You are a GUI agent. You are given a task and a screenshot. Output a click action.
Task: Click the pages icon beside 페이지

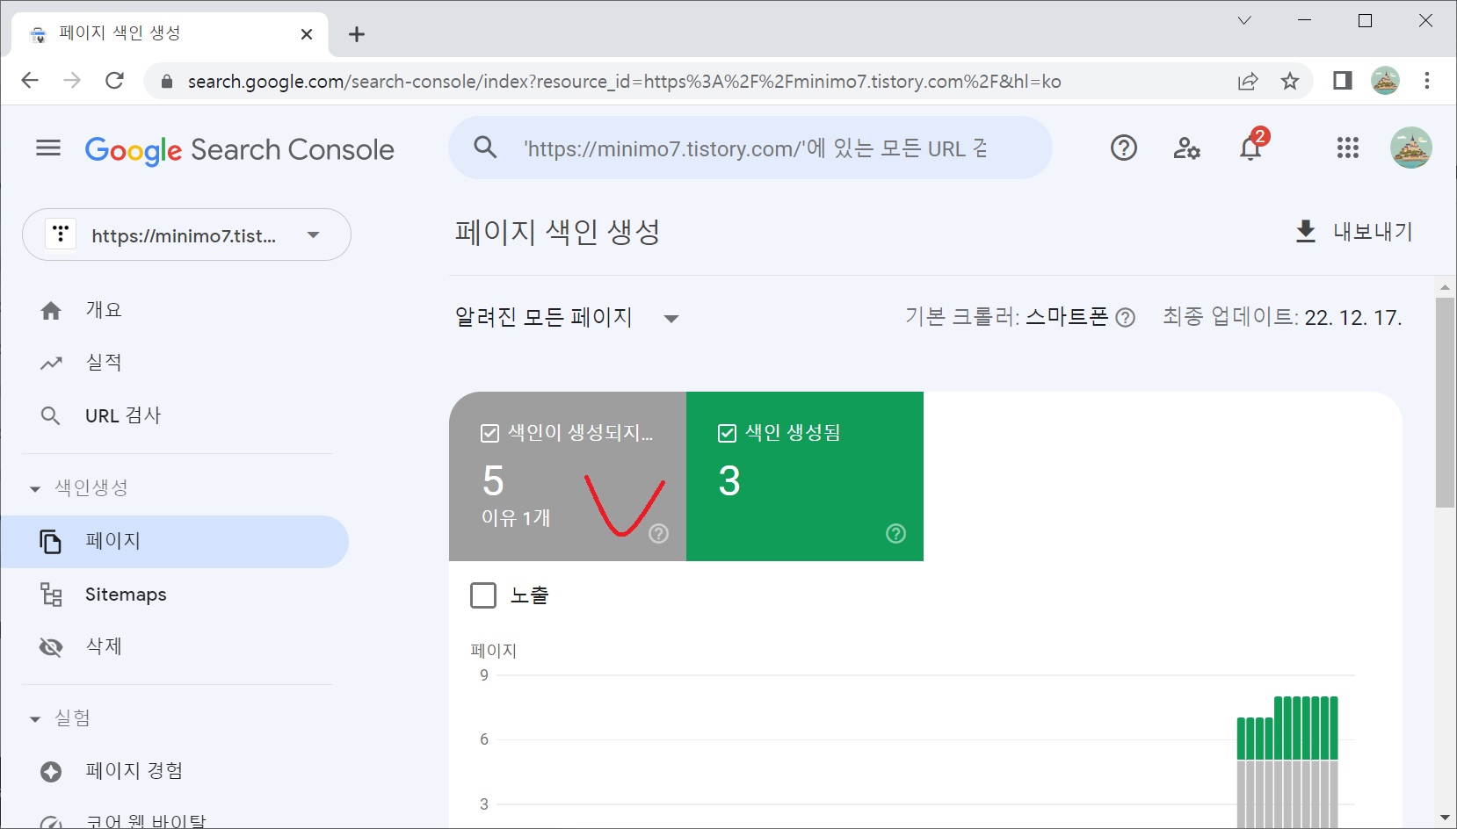pos(51,542)
